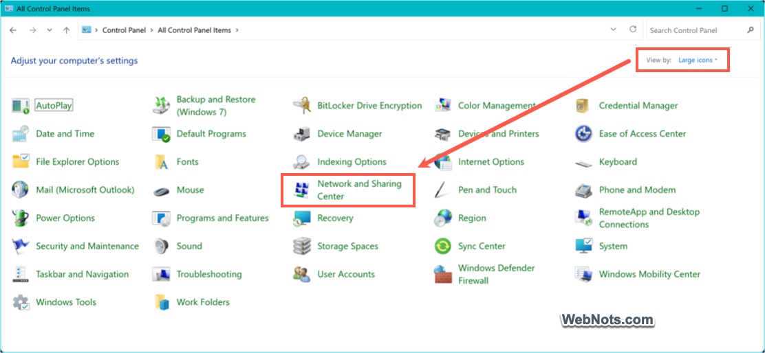Go forward with the Forward arrow
The image size is (765, 353).
point(32,30)
